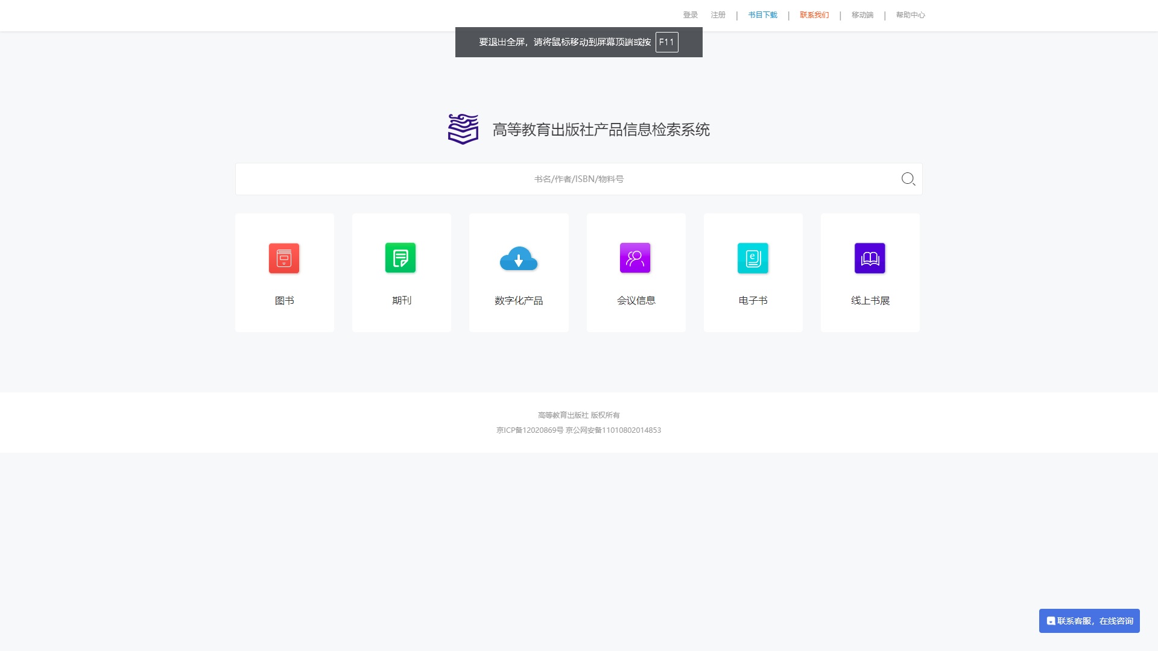This screenshot has height=651, width=1158.
Task: Select the blue cloud 数字化产品 icon
Action: click(519, 259)
